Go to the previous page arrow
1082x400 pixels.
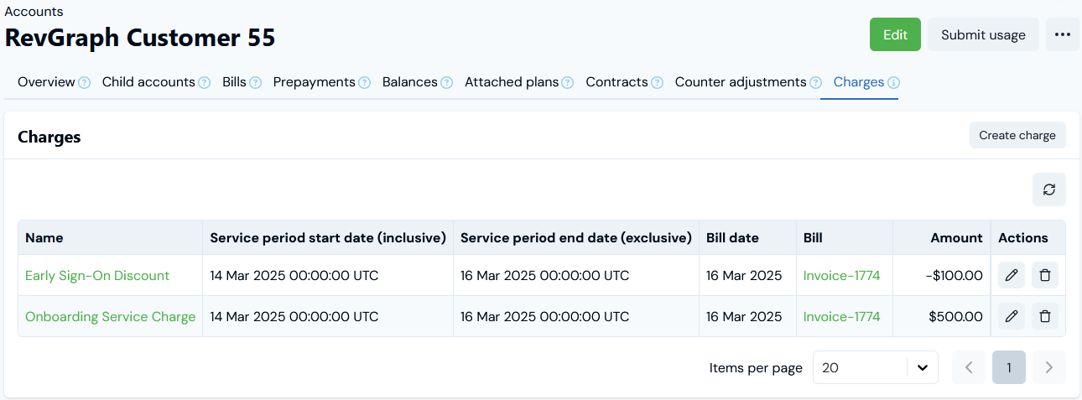pos(969,367)
